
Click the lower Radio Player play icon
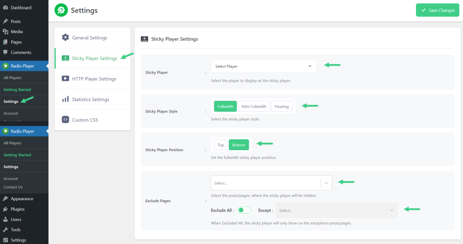[x=5, y=131]
